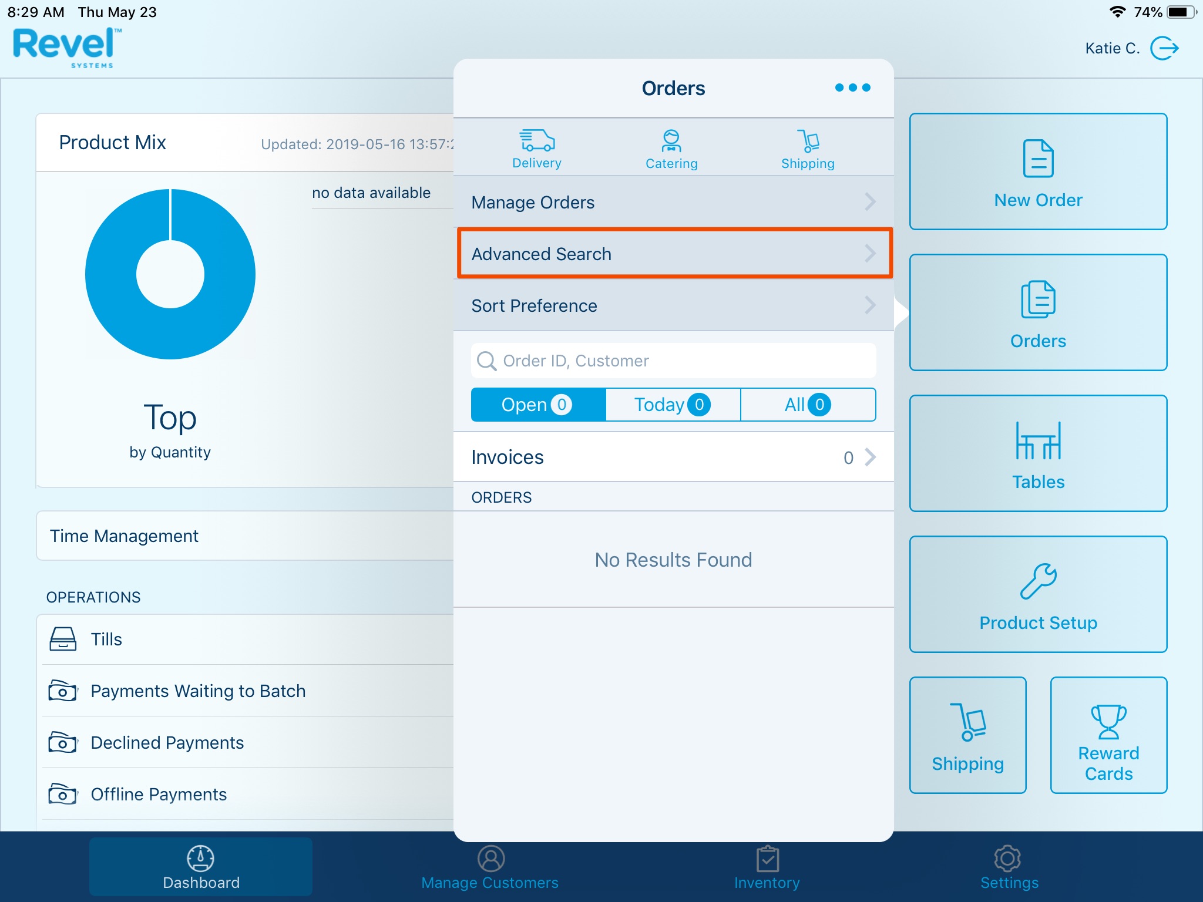Open Tills under Operations
1203x902 pixels.
tap(106, 640)
